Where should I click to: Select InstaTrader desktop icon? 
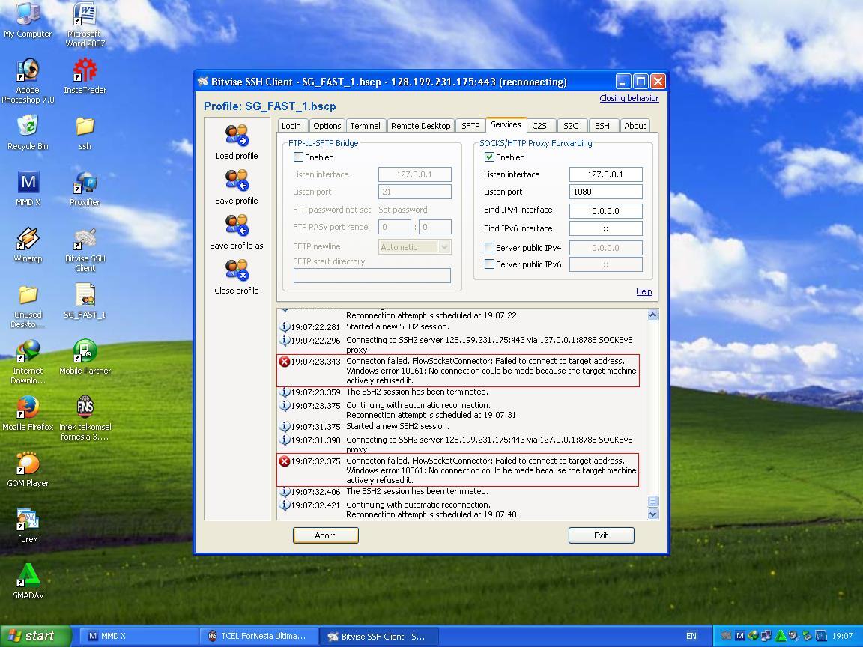(85, 76)
